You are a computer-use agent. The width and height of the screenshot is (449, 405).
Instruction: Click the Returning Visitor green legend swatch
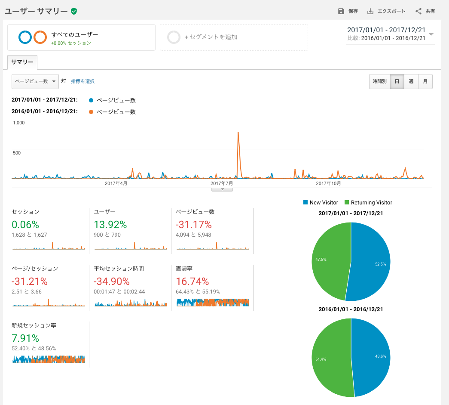347,202
